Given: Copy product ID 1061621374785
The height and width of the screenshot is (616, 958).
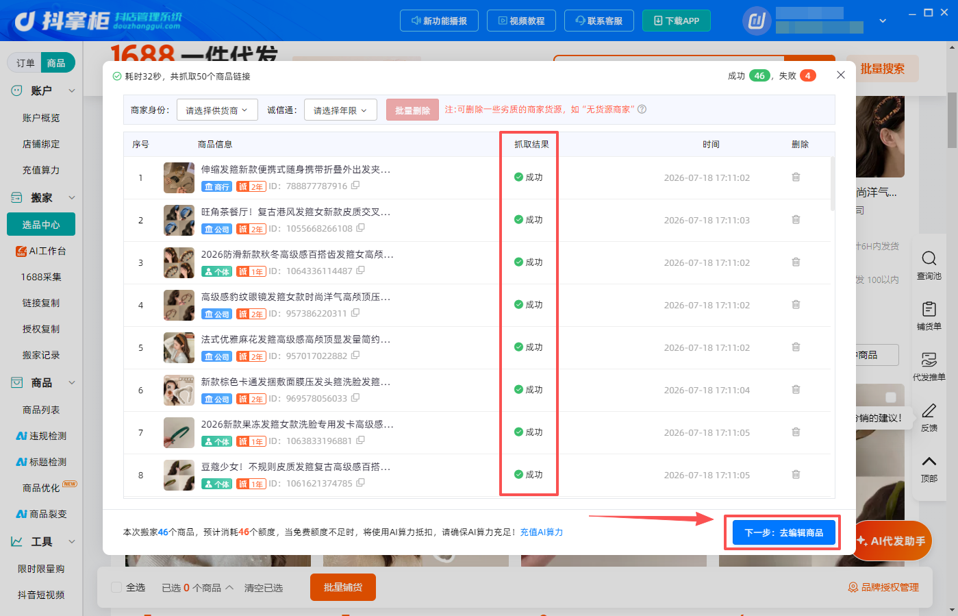Looking at the screenshot, I should click(361, 483).
